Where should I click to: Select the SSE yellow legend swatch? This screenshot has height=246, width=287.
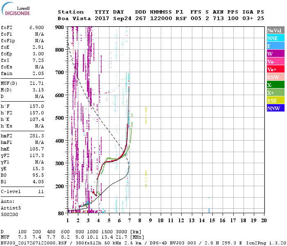point(276,100)
